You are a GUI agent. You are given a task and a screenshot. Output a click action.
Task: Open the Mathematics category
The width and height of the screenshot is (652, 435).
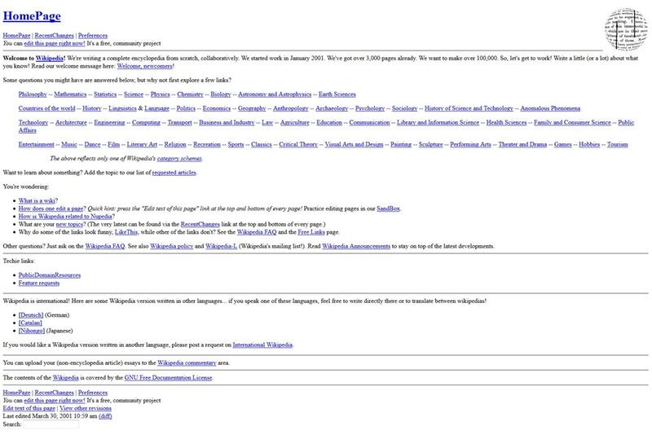tap(70, 94)
